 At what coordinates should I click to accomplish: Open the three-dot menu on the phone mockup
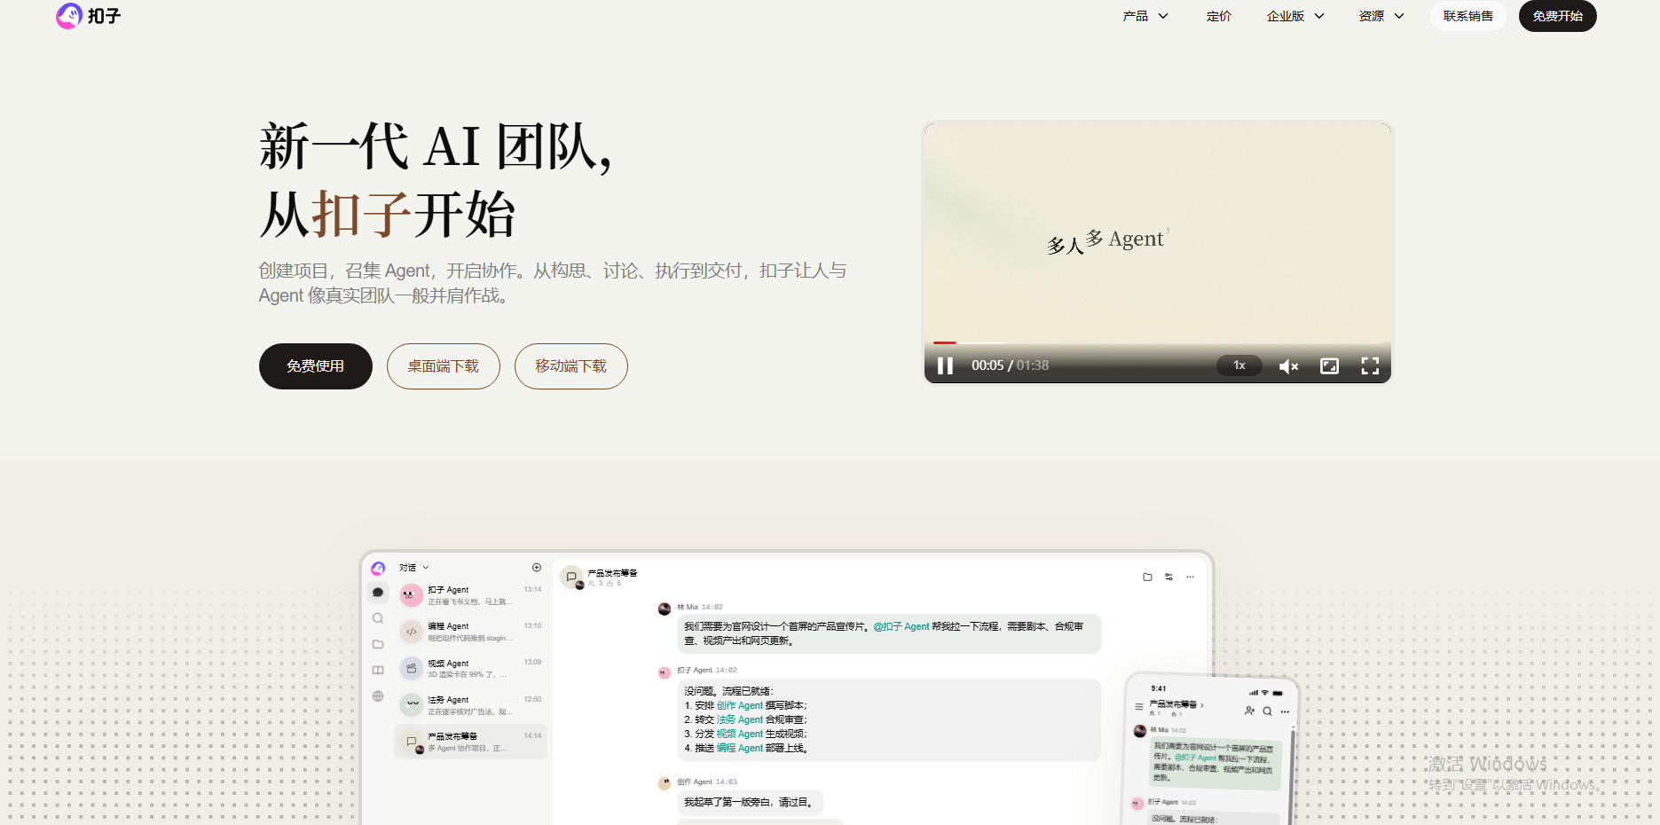[x=1284, y=711]
